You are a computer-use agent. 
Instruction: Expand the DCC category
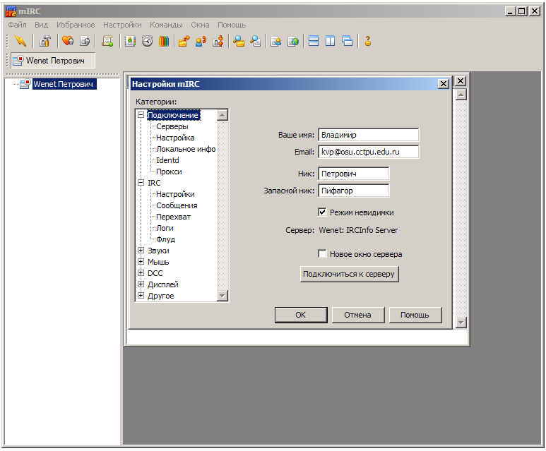(x=141, y=273)
